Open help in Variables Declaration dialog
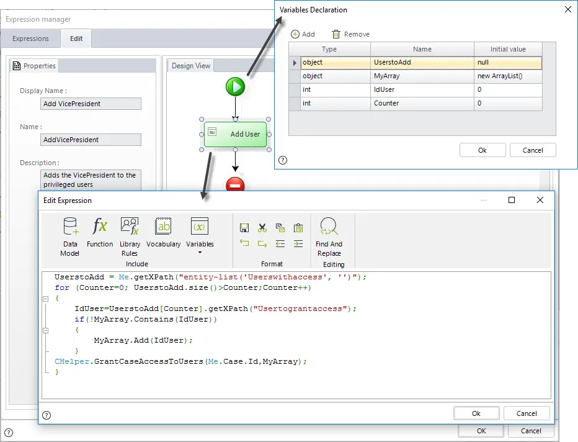Viewport: 578px width, 442px height. (283, 160)
